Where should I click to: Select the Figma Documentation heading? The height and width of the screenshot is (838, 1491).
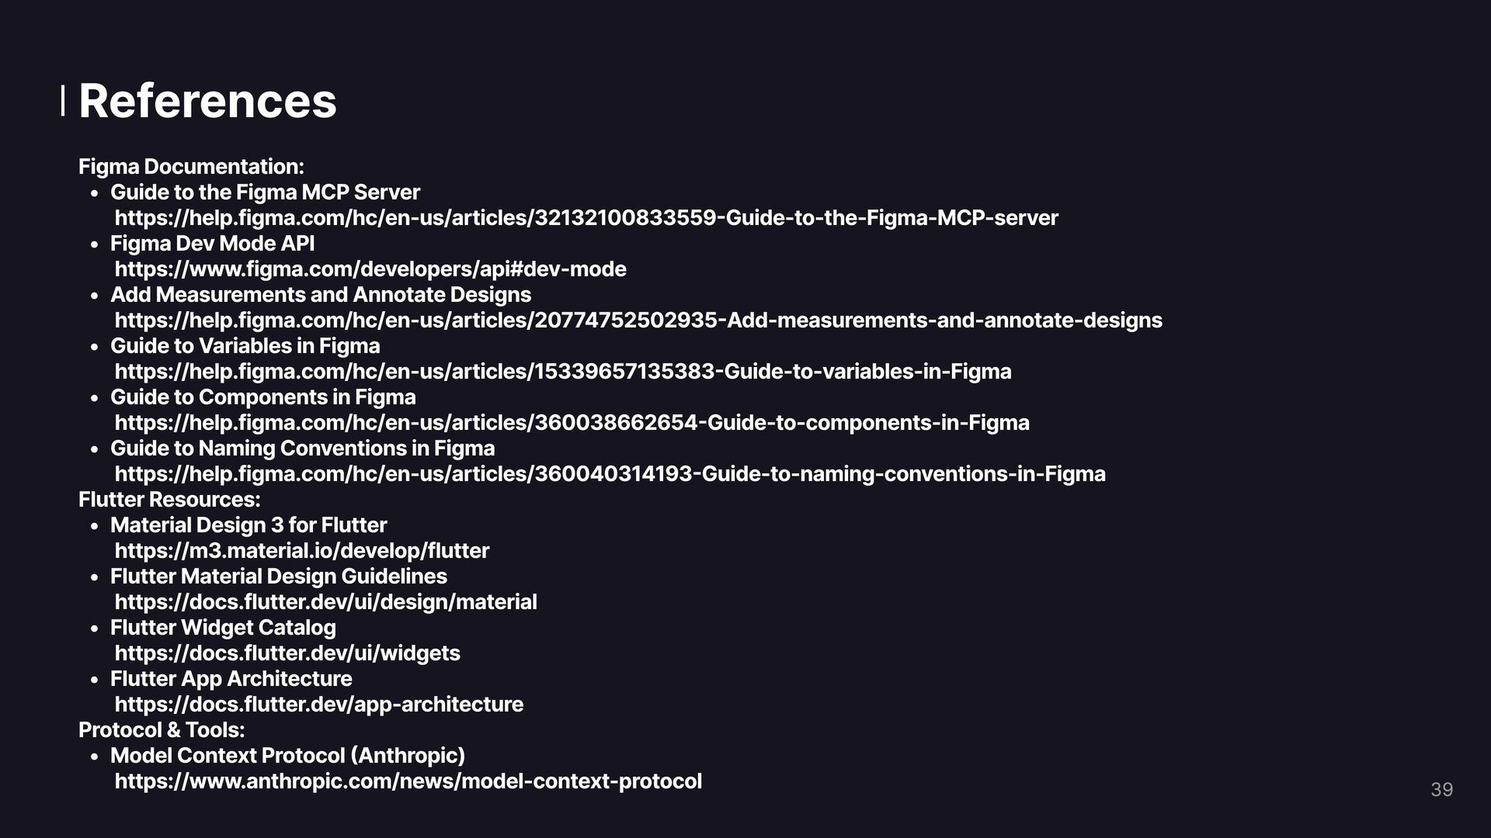click(191, 167)
